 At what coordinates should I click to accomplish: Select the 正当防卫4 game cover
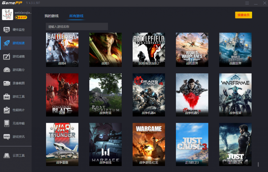(235, 144)
